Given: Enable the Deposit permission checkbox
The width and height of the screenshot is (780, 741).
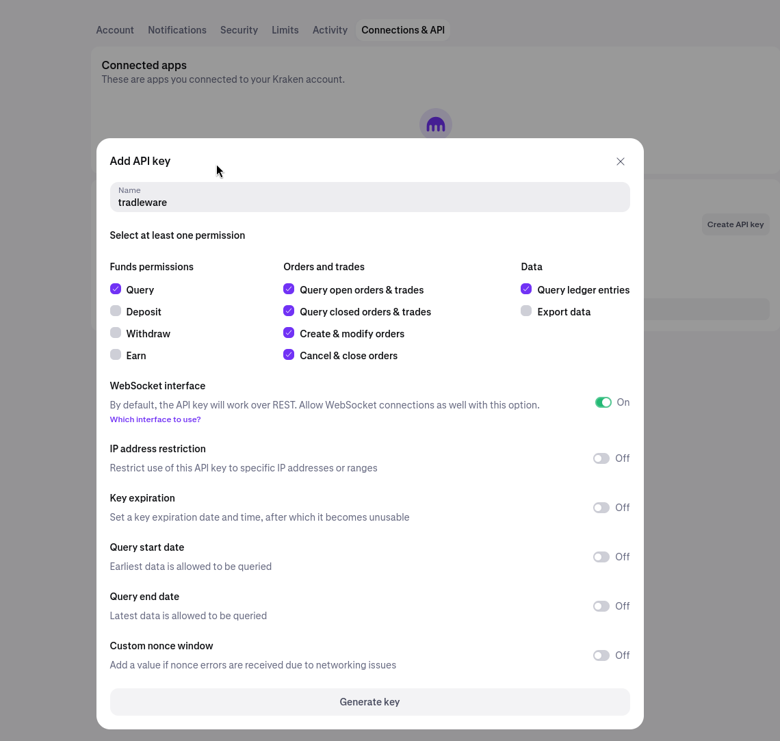Looking at the screenshot, I should point(116,311).
